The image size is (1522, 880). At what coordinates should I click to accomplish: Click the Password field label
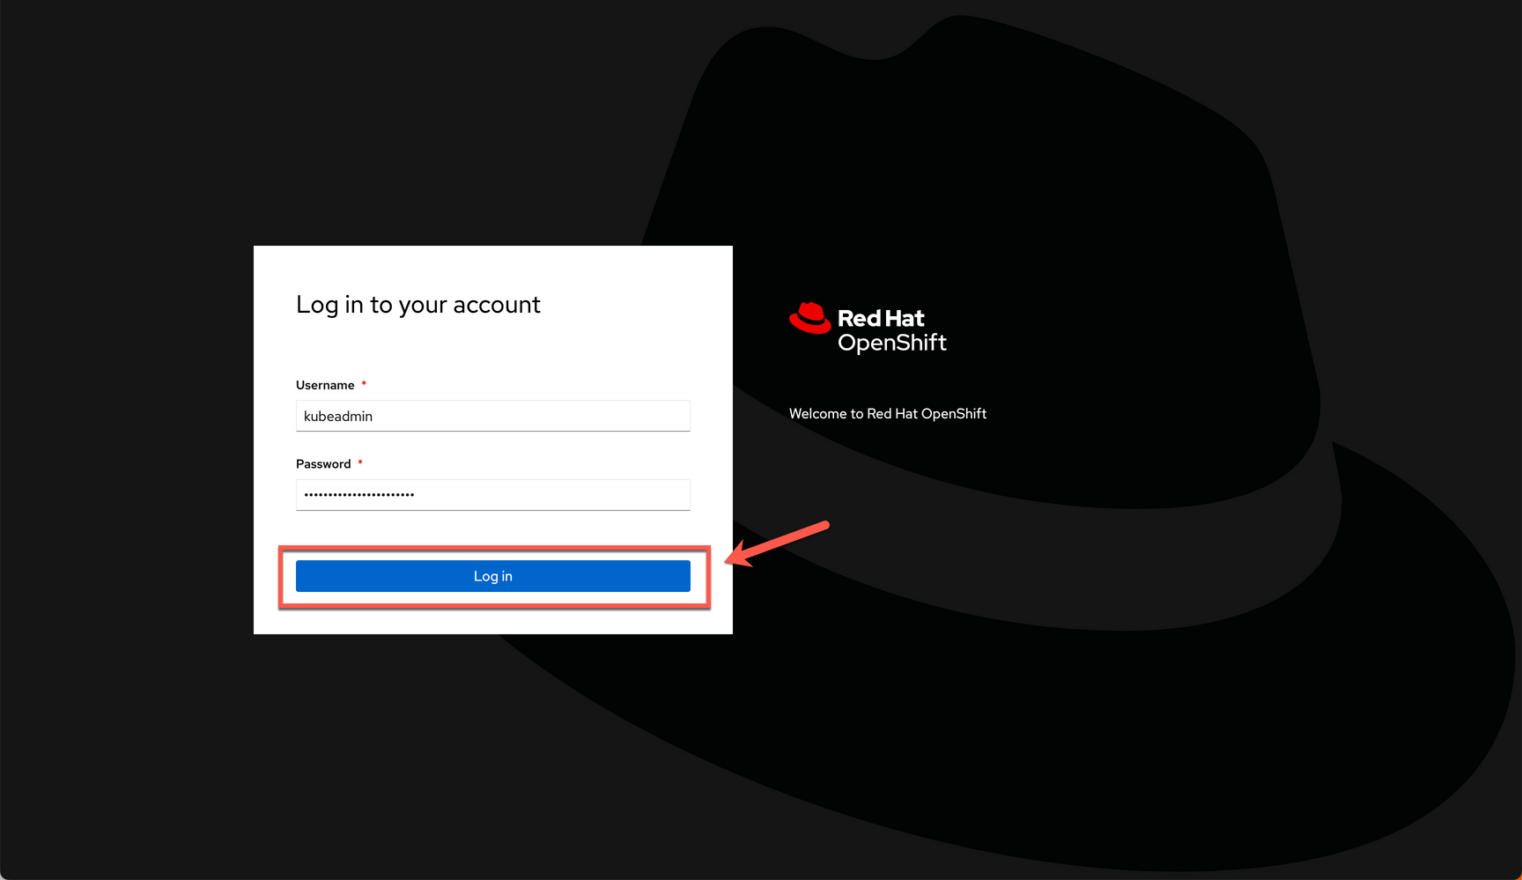pyautogui.click(x=322, y=463)
